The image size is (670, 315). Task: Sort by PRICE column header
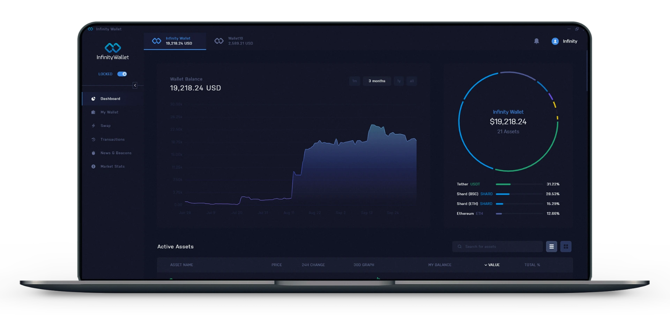pyautogui.click(x=277, y=265)
